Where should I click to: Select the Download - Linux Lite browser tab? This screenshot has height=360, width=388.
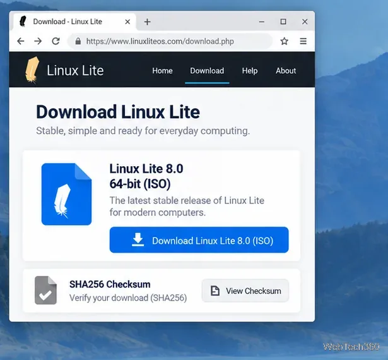(x=74, y=22)
